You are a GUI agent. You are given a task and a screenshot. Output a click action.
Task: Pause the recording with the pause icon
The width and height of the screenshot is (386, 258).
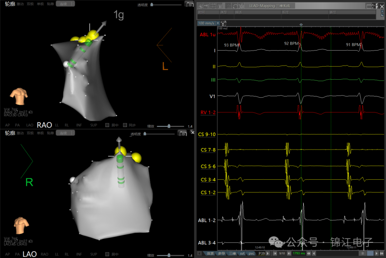[x=220, y=6]
